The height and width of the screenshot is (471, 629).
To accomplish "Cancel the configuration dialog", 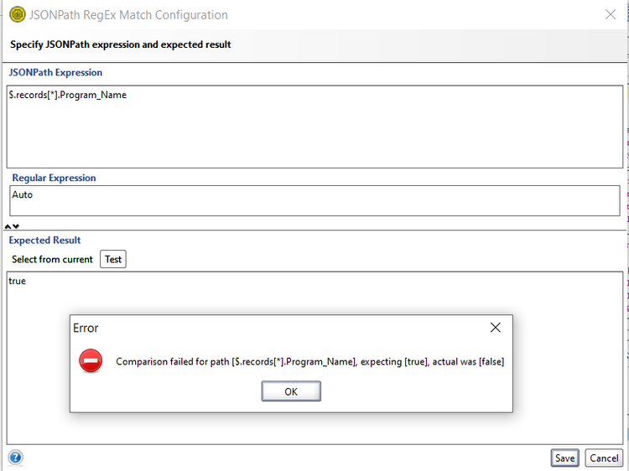I will (604, 458).
